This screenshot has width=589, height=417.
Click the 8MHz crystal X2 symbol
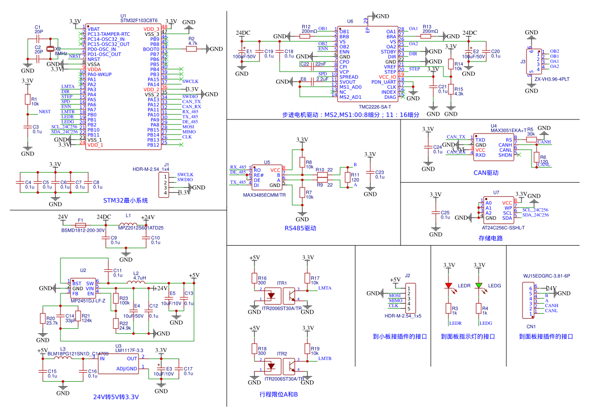50,49
